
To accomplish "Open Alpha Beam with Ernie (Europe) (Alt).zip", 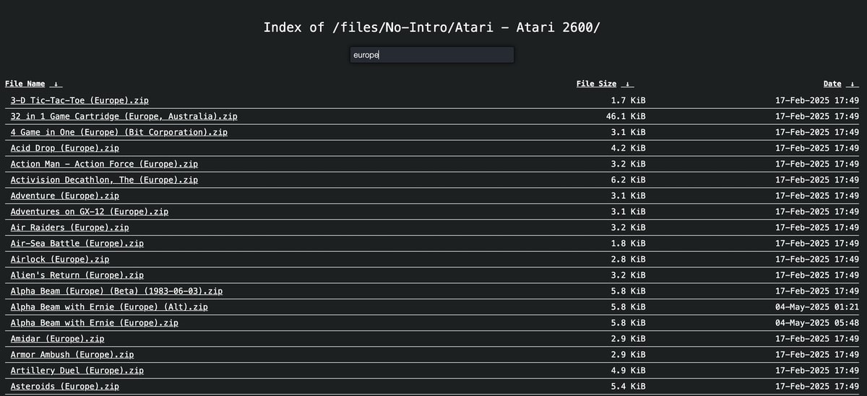I will point(109,307).
